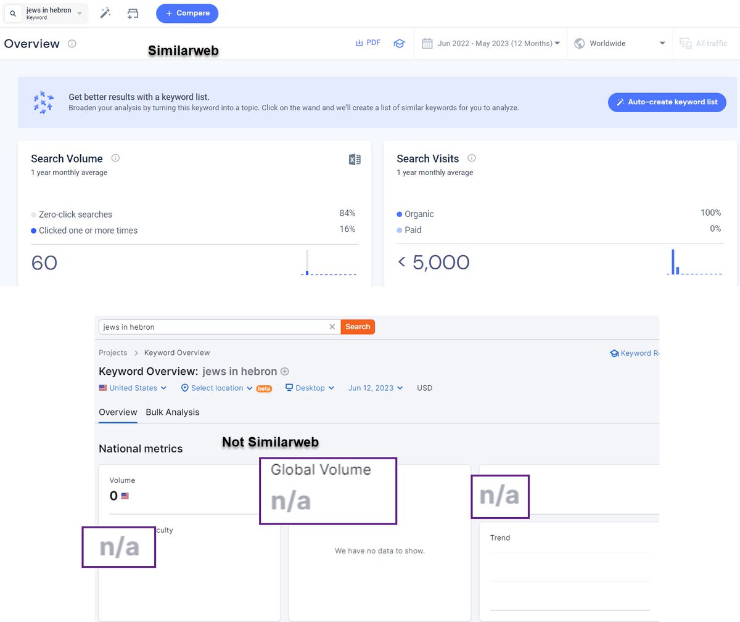The width and height of the screenshot is (740, 622).
Task: Click the Paid legend entry
Action: click(x=409, y=230)
